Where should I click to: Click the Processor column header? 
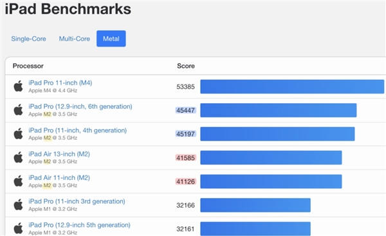(28, 66)
